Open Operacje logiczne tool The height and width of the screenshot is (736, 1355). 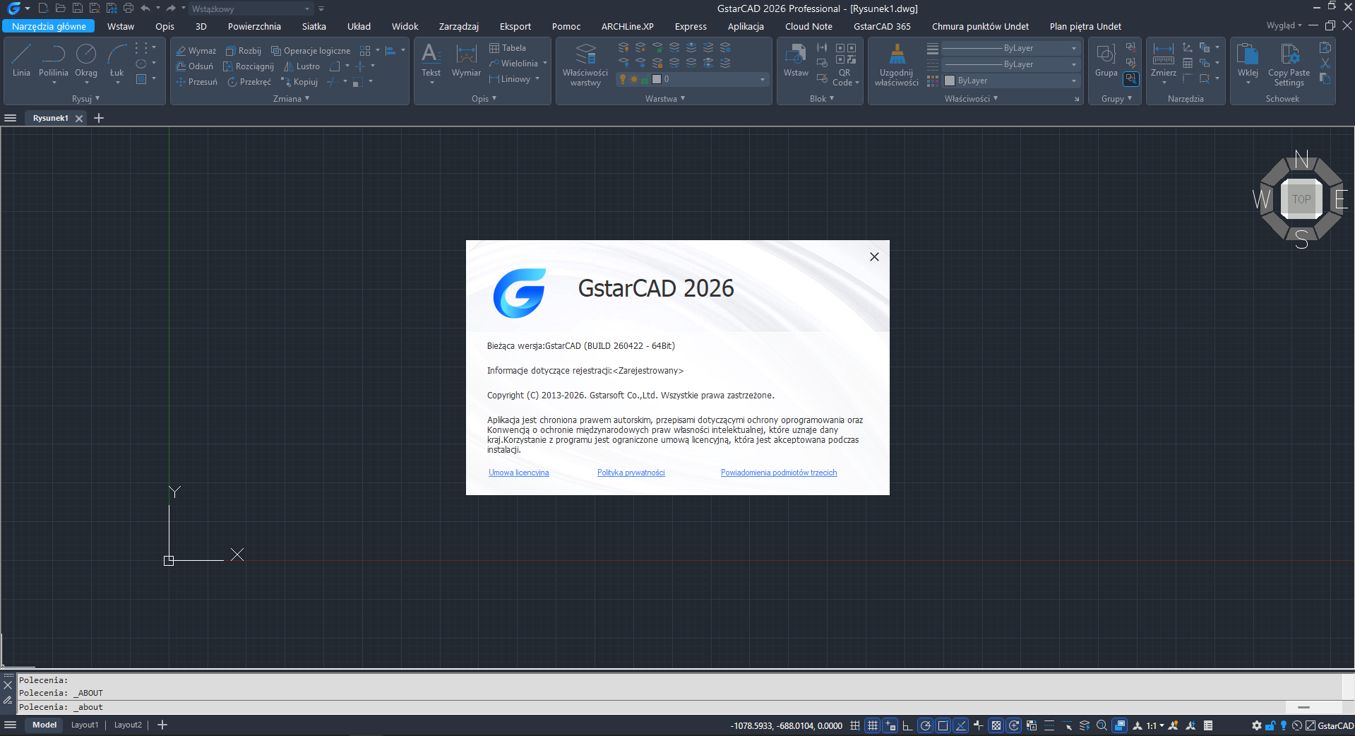coord(311,51)
